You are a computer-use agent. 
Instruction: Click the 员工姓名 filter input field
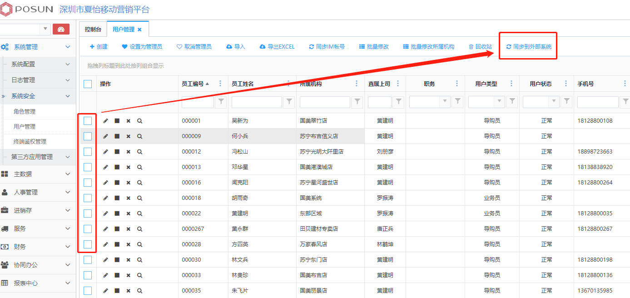point(257,102)
